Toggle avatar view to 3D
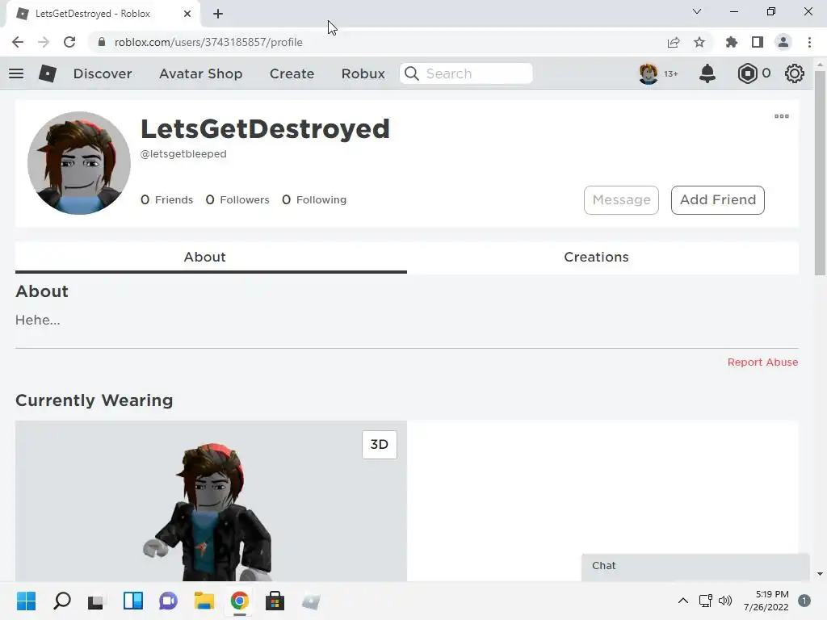Screen dimensions: 827x620 point(380,445)
